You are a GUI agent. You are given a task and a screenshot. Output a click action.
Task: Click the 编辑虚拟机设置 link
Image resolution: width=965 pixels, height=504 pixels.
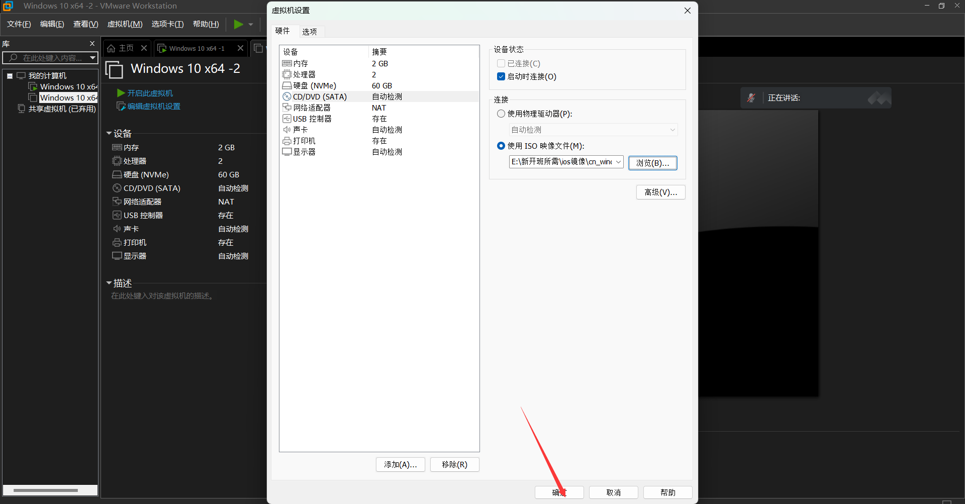coord(154,106)
